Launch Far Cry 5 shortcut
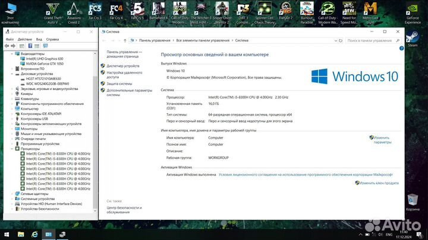Image resolution: width=428 pixels, height=240 pixels. point(137,11)
